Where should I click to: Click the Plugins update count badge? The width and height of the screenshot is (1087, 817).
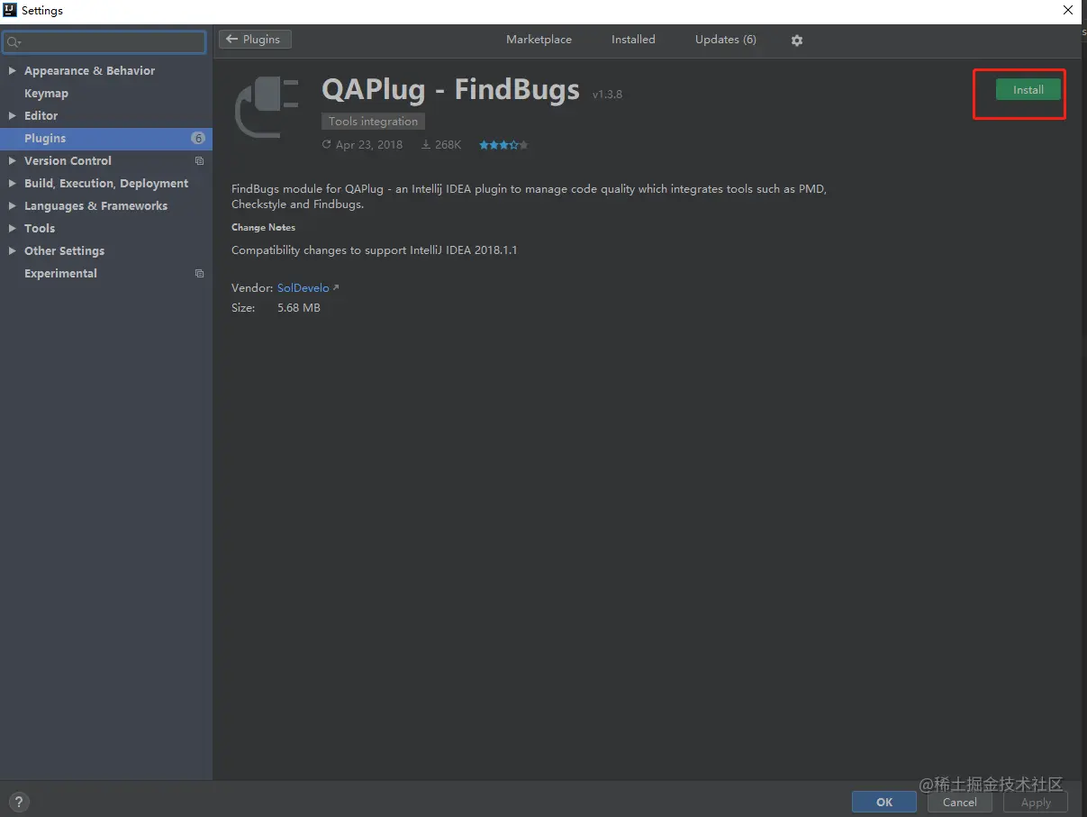coord(198,139)
